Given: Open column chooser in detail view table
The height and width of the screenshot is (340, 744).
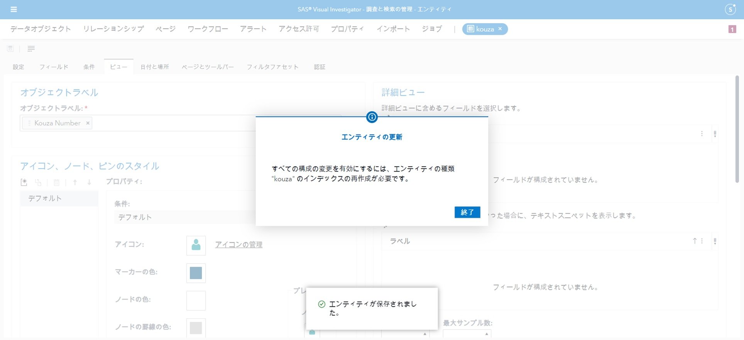Looking at the screenshot, I should coord(715,134).
